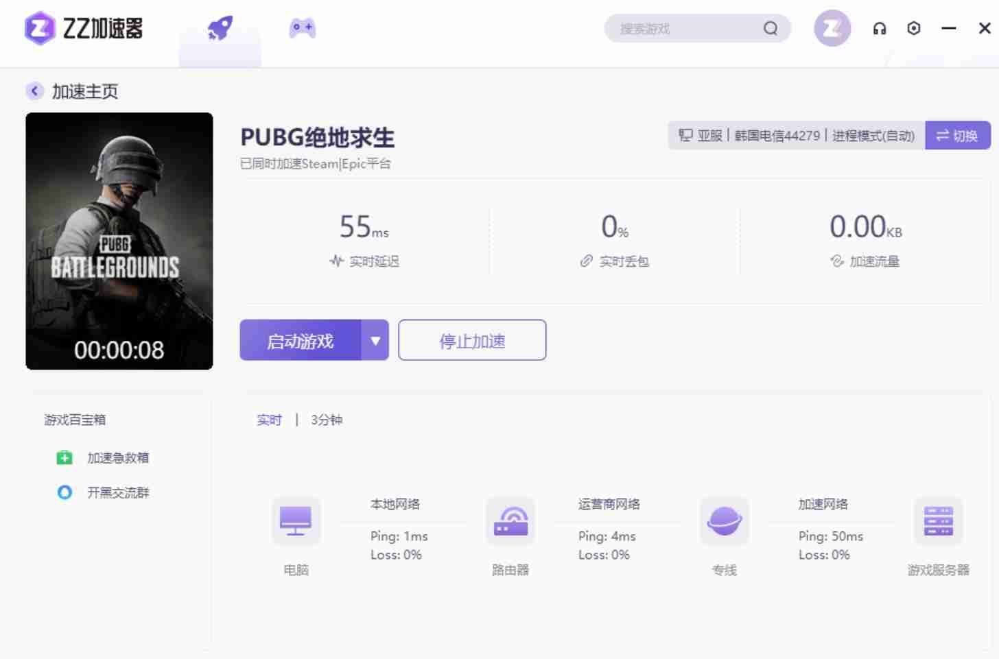Click the 专线 planet icon
The height and width of the screenshot is (659, 999).
tap(725, 521)
